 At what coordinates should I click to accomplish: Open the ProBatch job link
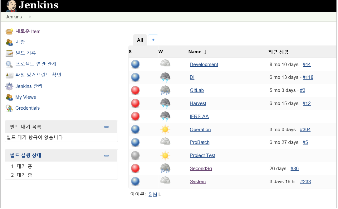point(200,142)
